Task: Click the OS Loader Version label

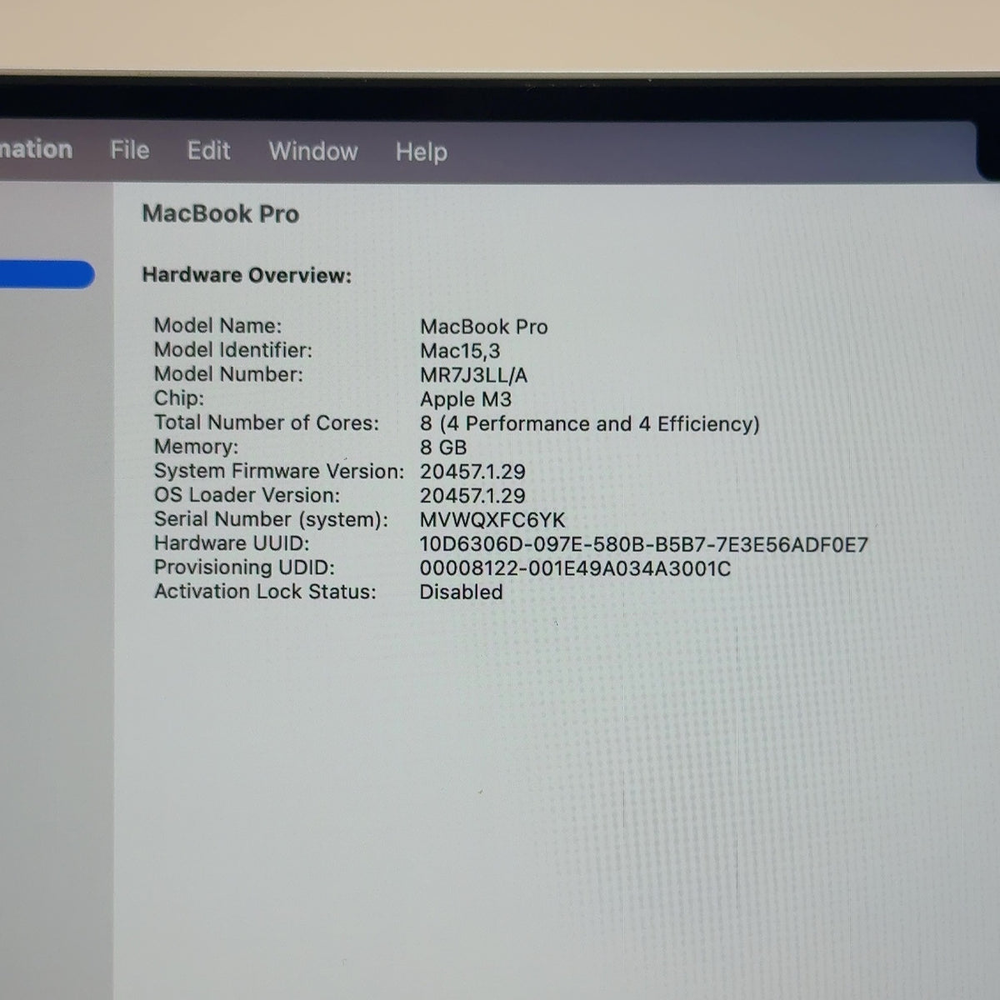Action: (x=247, y=495)
